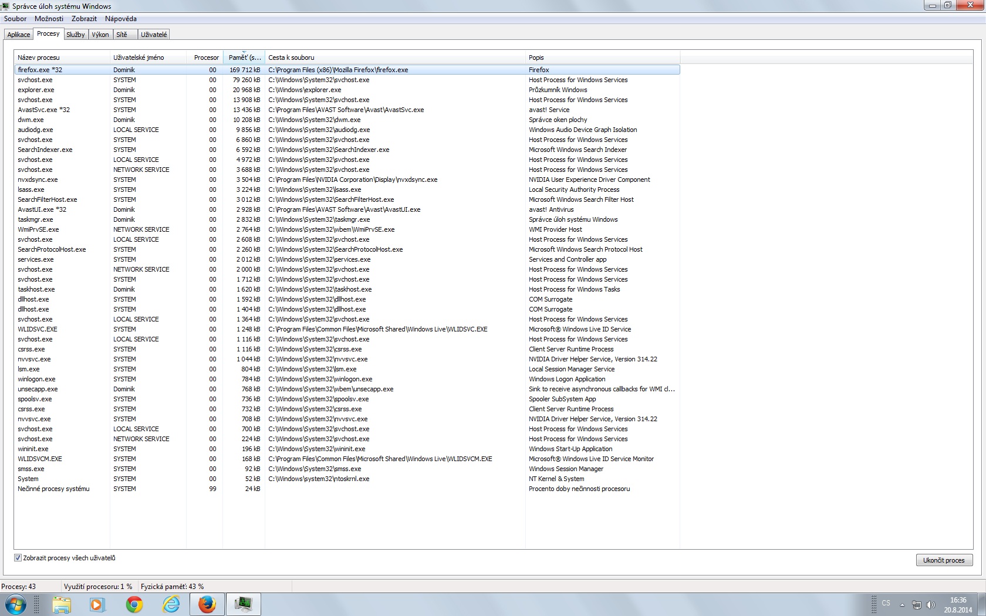The image size is (986, 616).
Task: Click the CS language indicator
Action: (886, 603)
